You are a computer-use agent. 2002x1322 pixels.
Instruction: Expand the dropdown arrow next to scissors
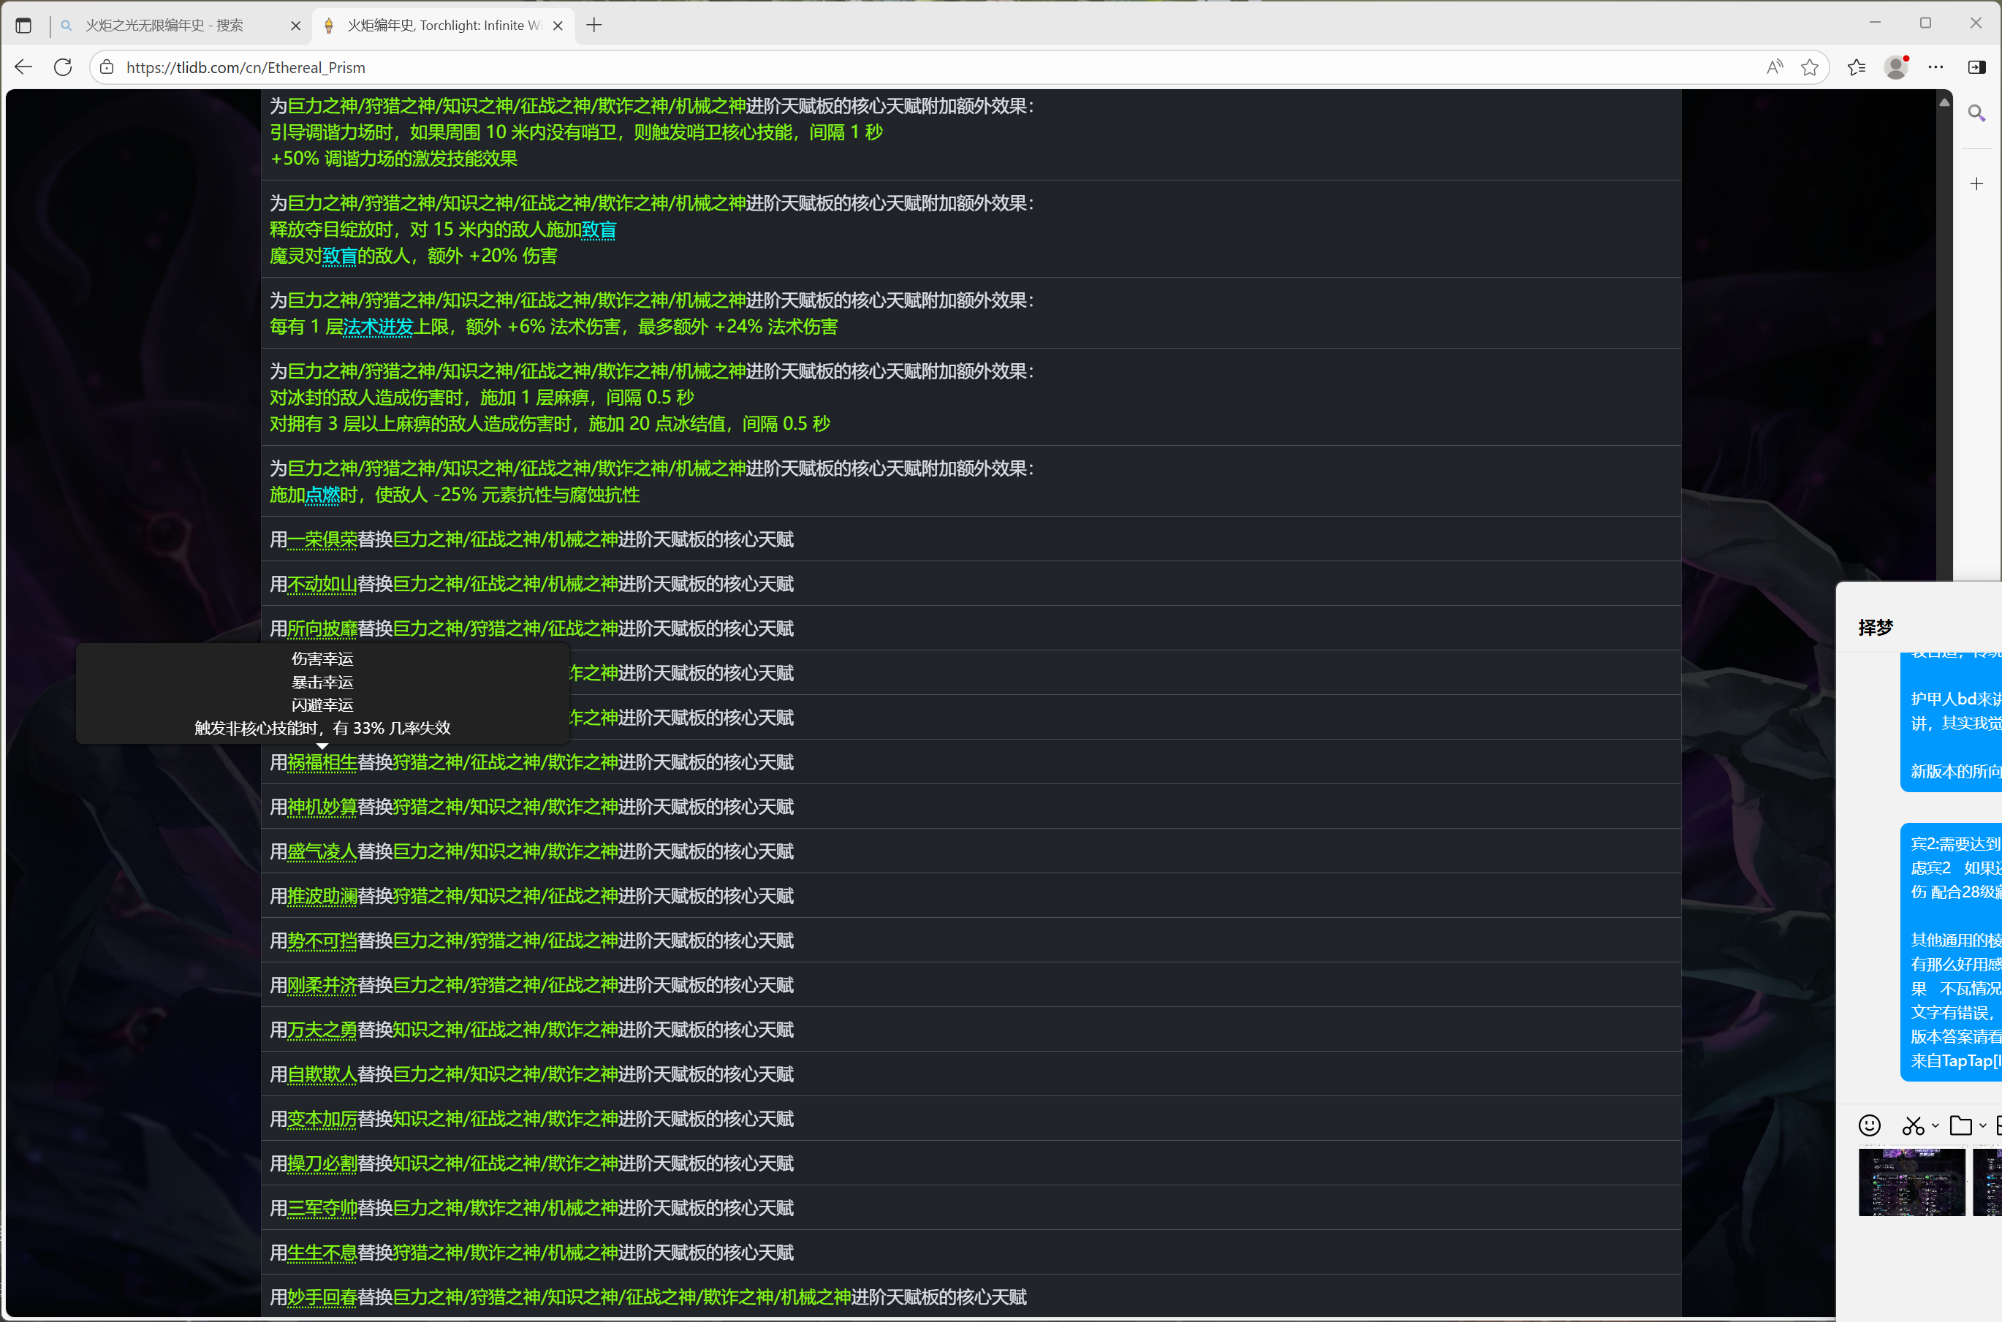(1935, 1125)
